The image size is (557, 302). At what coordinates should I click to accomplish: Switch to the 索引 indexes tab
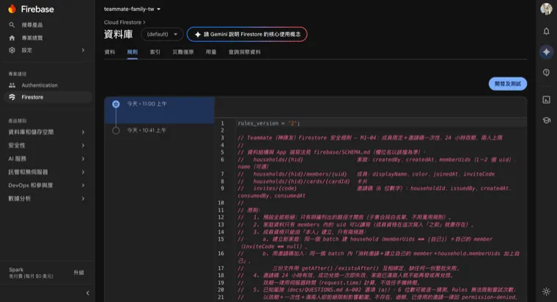[155, 52]
